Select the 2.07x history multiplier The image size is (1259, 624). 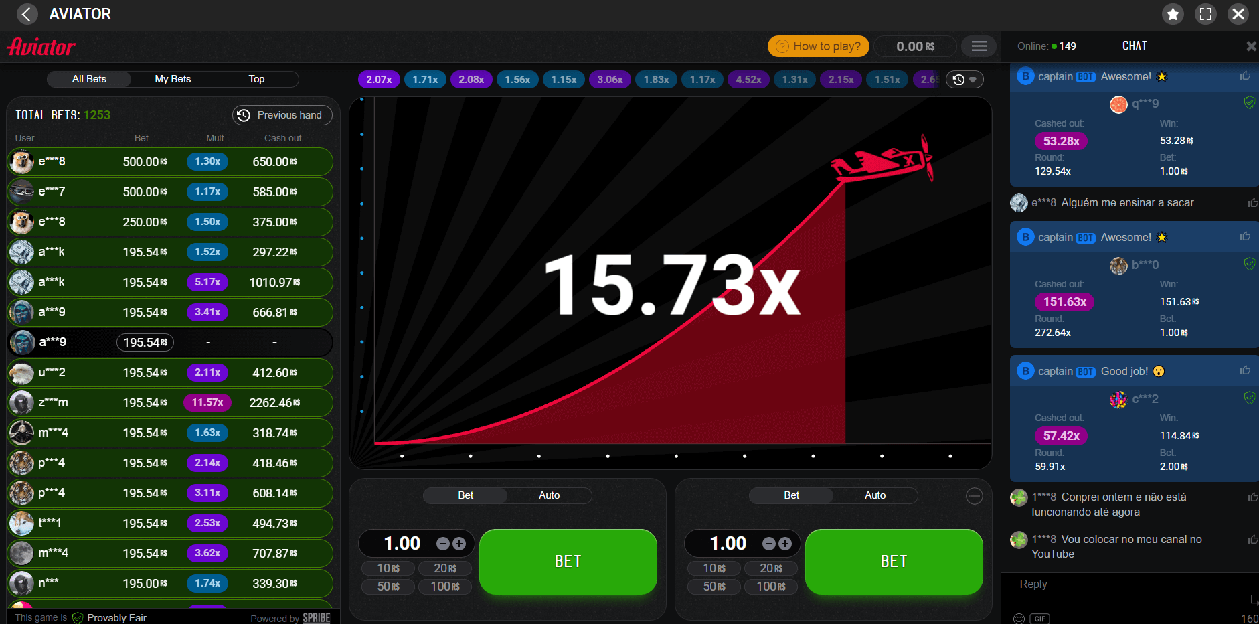click(x=379, y=80)
